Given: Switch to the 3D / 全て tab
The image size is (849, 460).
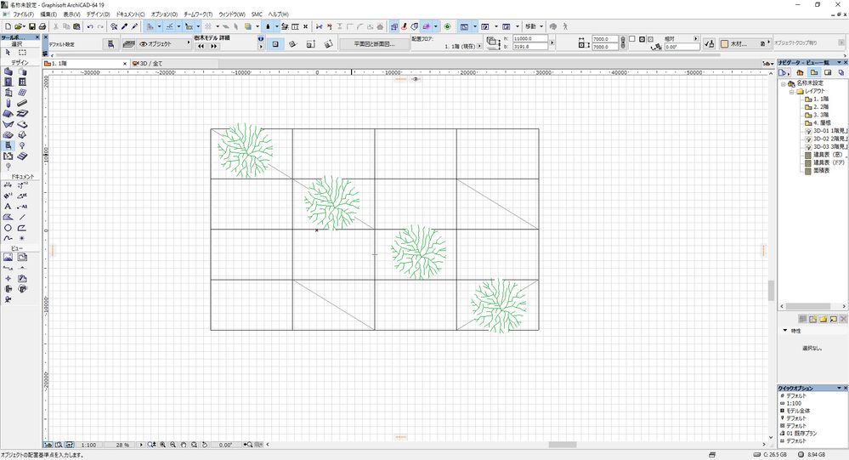Looking at the screenshot, I should [x=151, y=64].
